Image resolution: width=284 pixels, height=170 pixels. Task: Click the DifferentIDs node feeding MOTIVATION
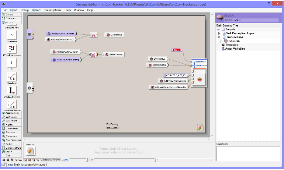pyautogui.click(x=158, y=59)
